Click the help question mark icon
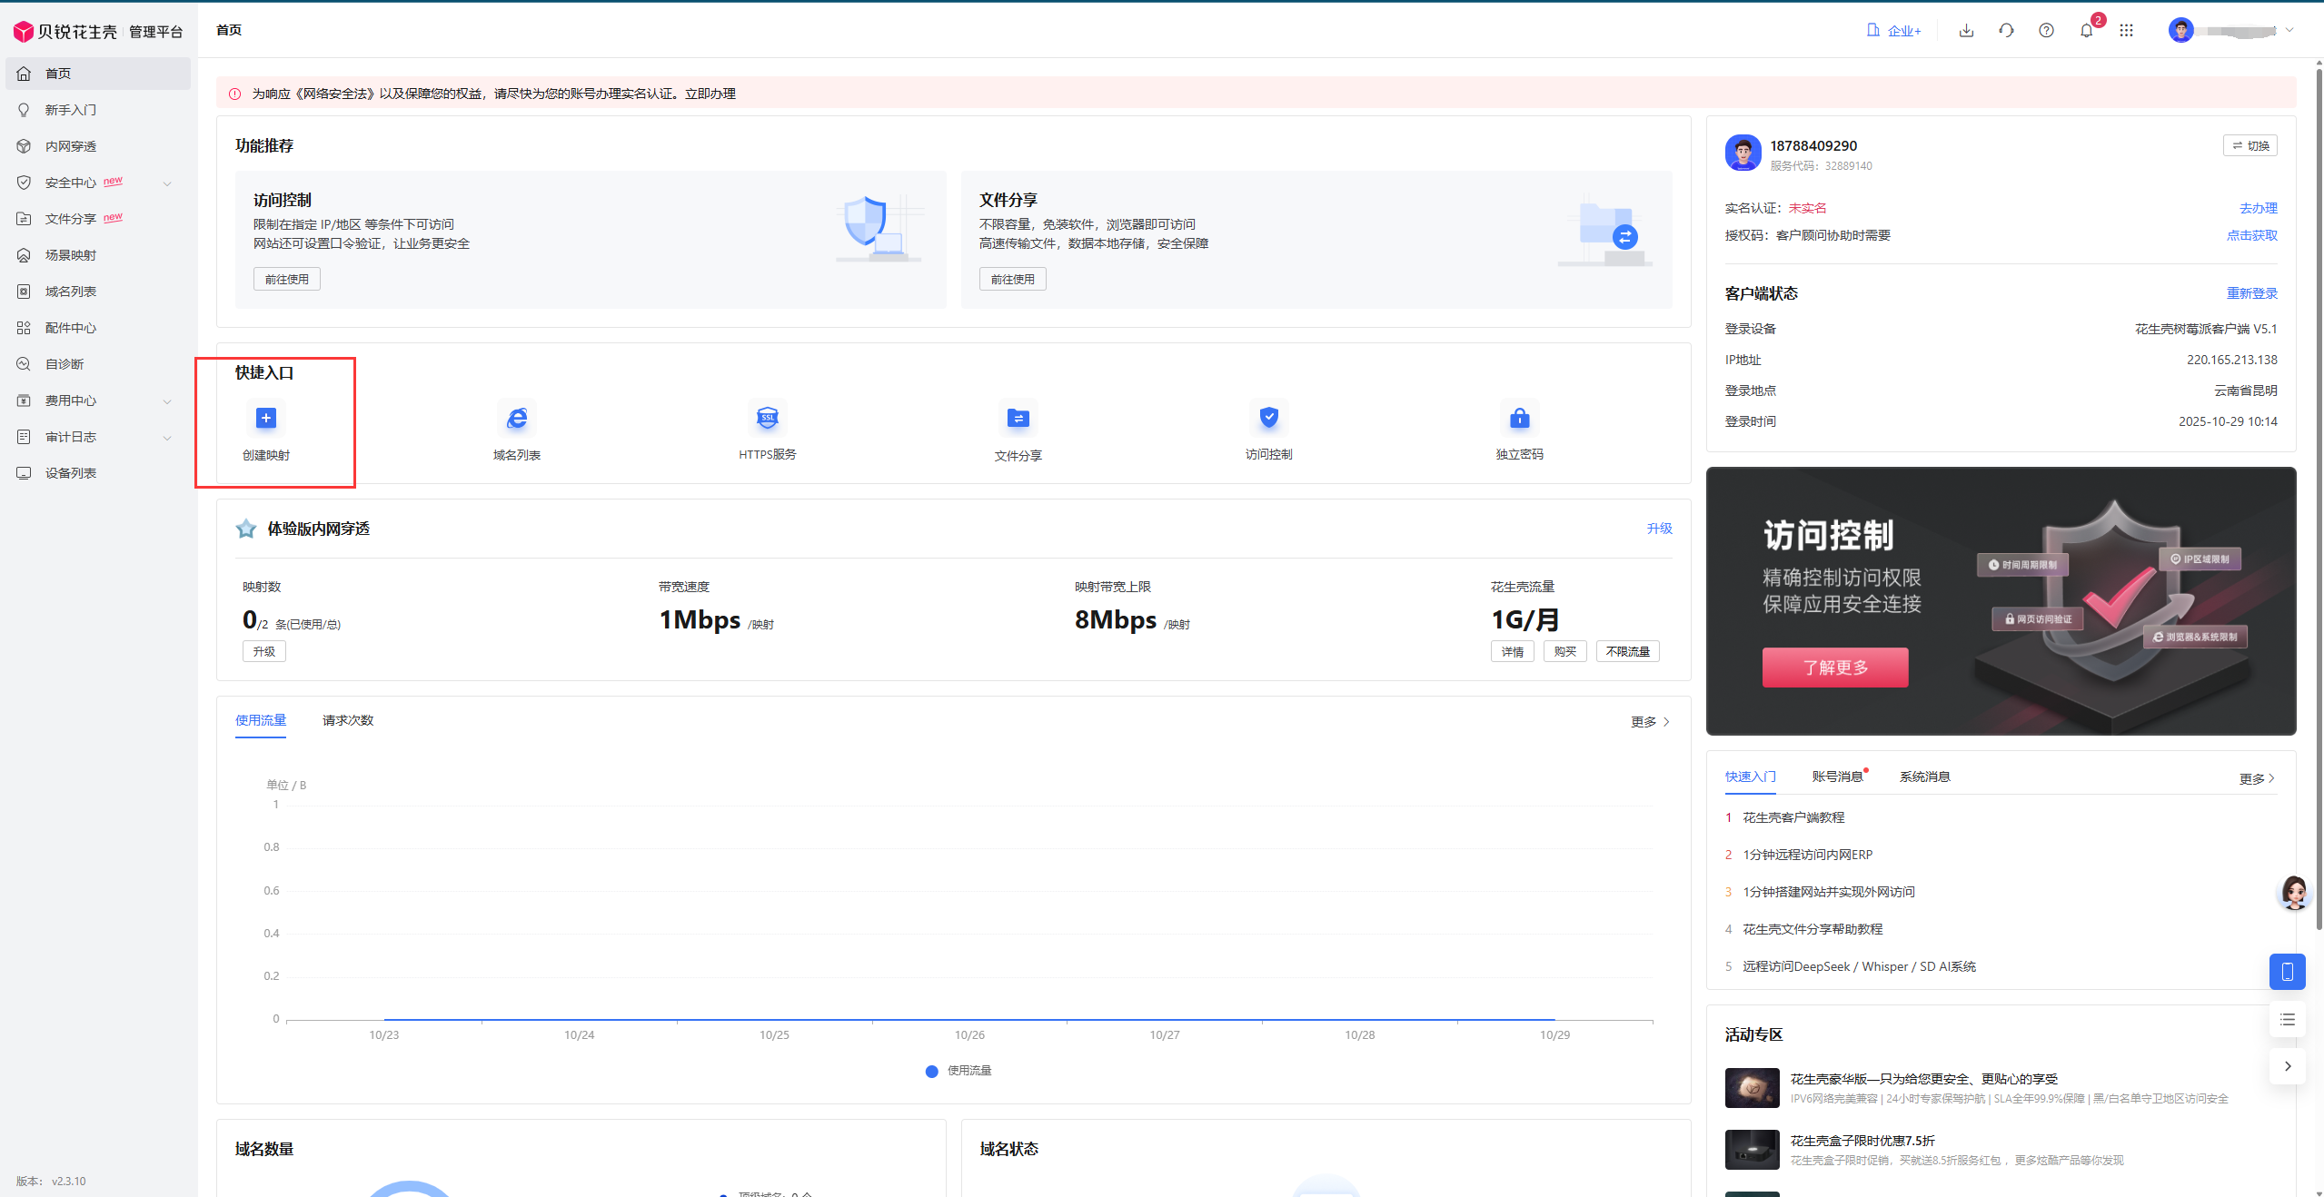2324x1197 pixels. pyautogui.click(x=2046, y=31)
